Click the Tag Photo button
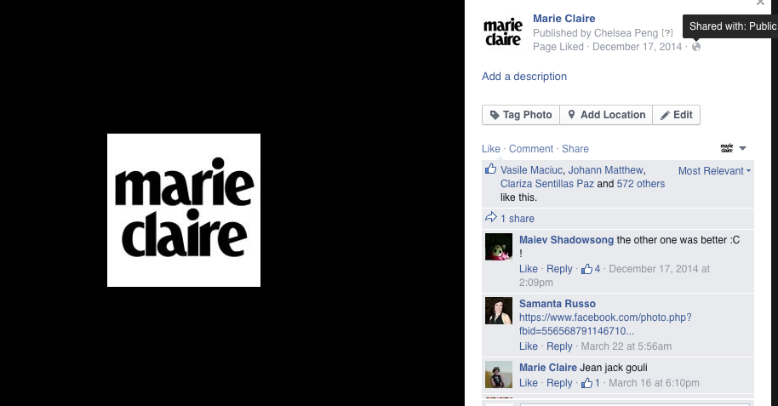This screenshot has height=406, width=778. 521,115
